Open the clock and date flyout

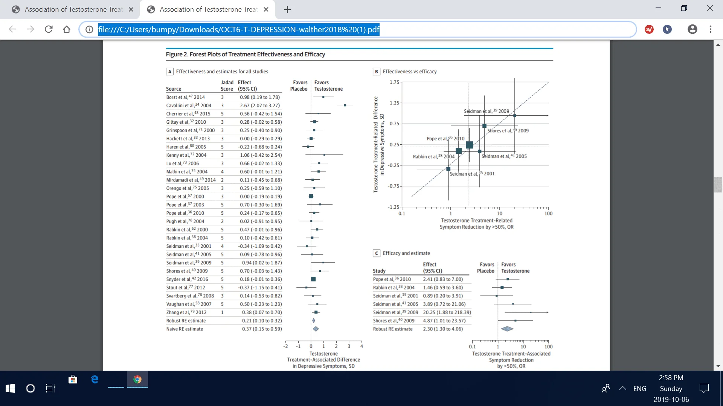(x=671, y=388)
